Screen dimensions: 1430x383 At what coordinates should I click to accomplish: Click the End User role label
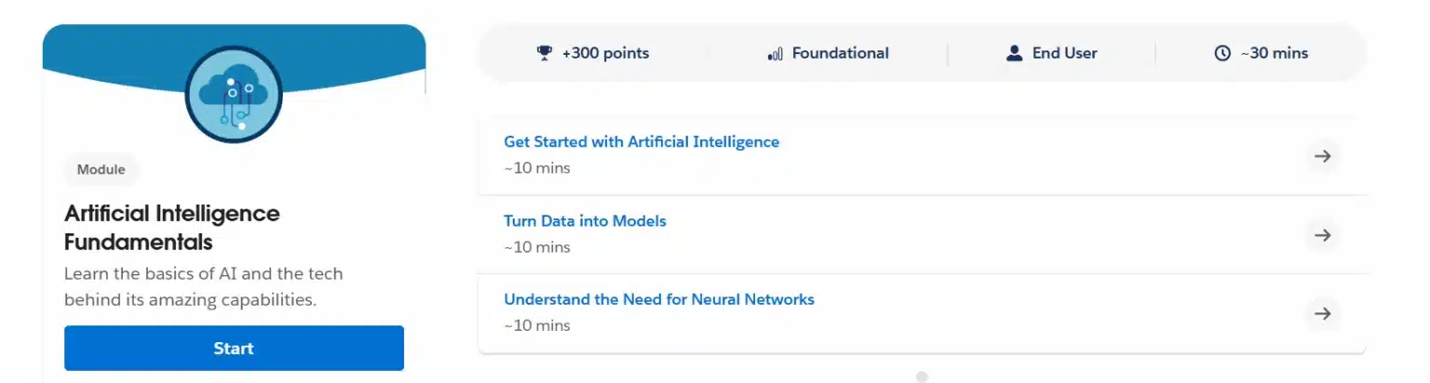click(x=1064, y=53)
